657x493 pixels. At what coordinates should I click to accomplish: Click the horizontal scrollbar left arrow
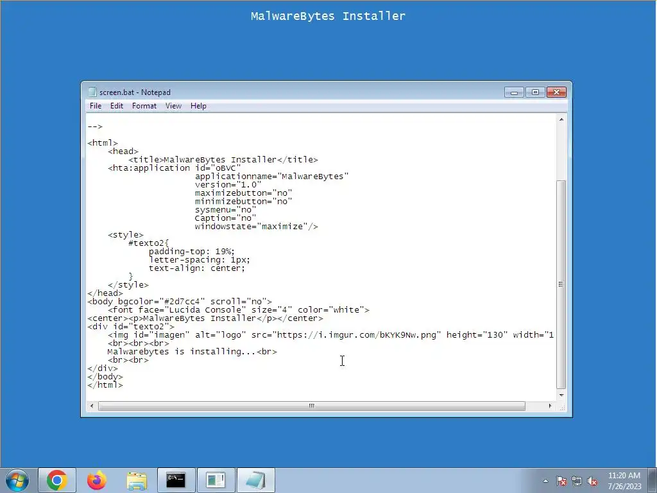pyautogui.click(x=92, y=406)
